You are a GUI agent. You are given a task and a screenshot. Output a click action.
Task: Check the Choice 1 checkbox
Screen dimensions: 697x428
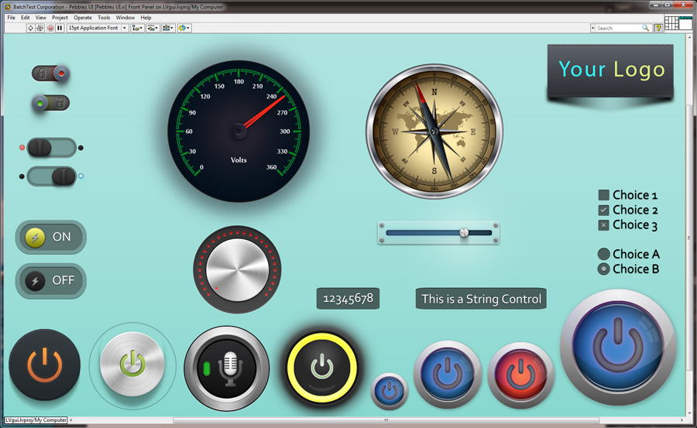(603, 195)
